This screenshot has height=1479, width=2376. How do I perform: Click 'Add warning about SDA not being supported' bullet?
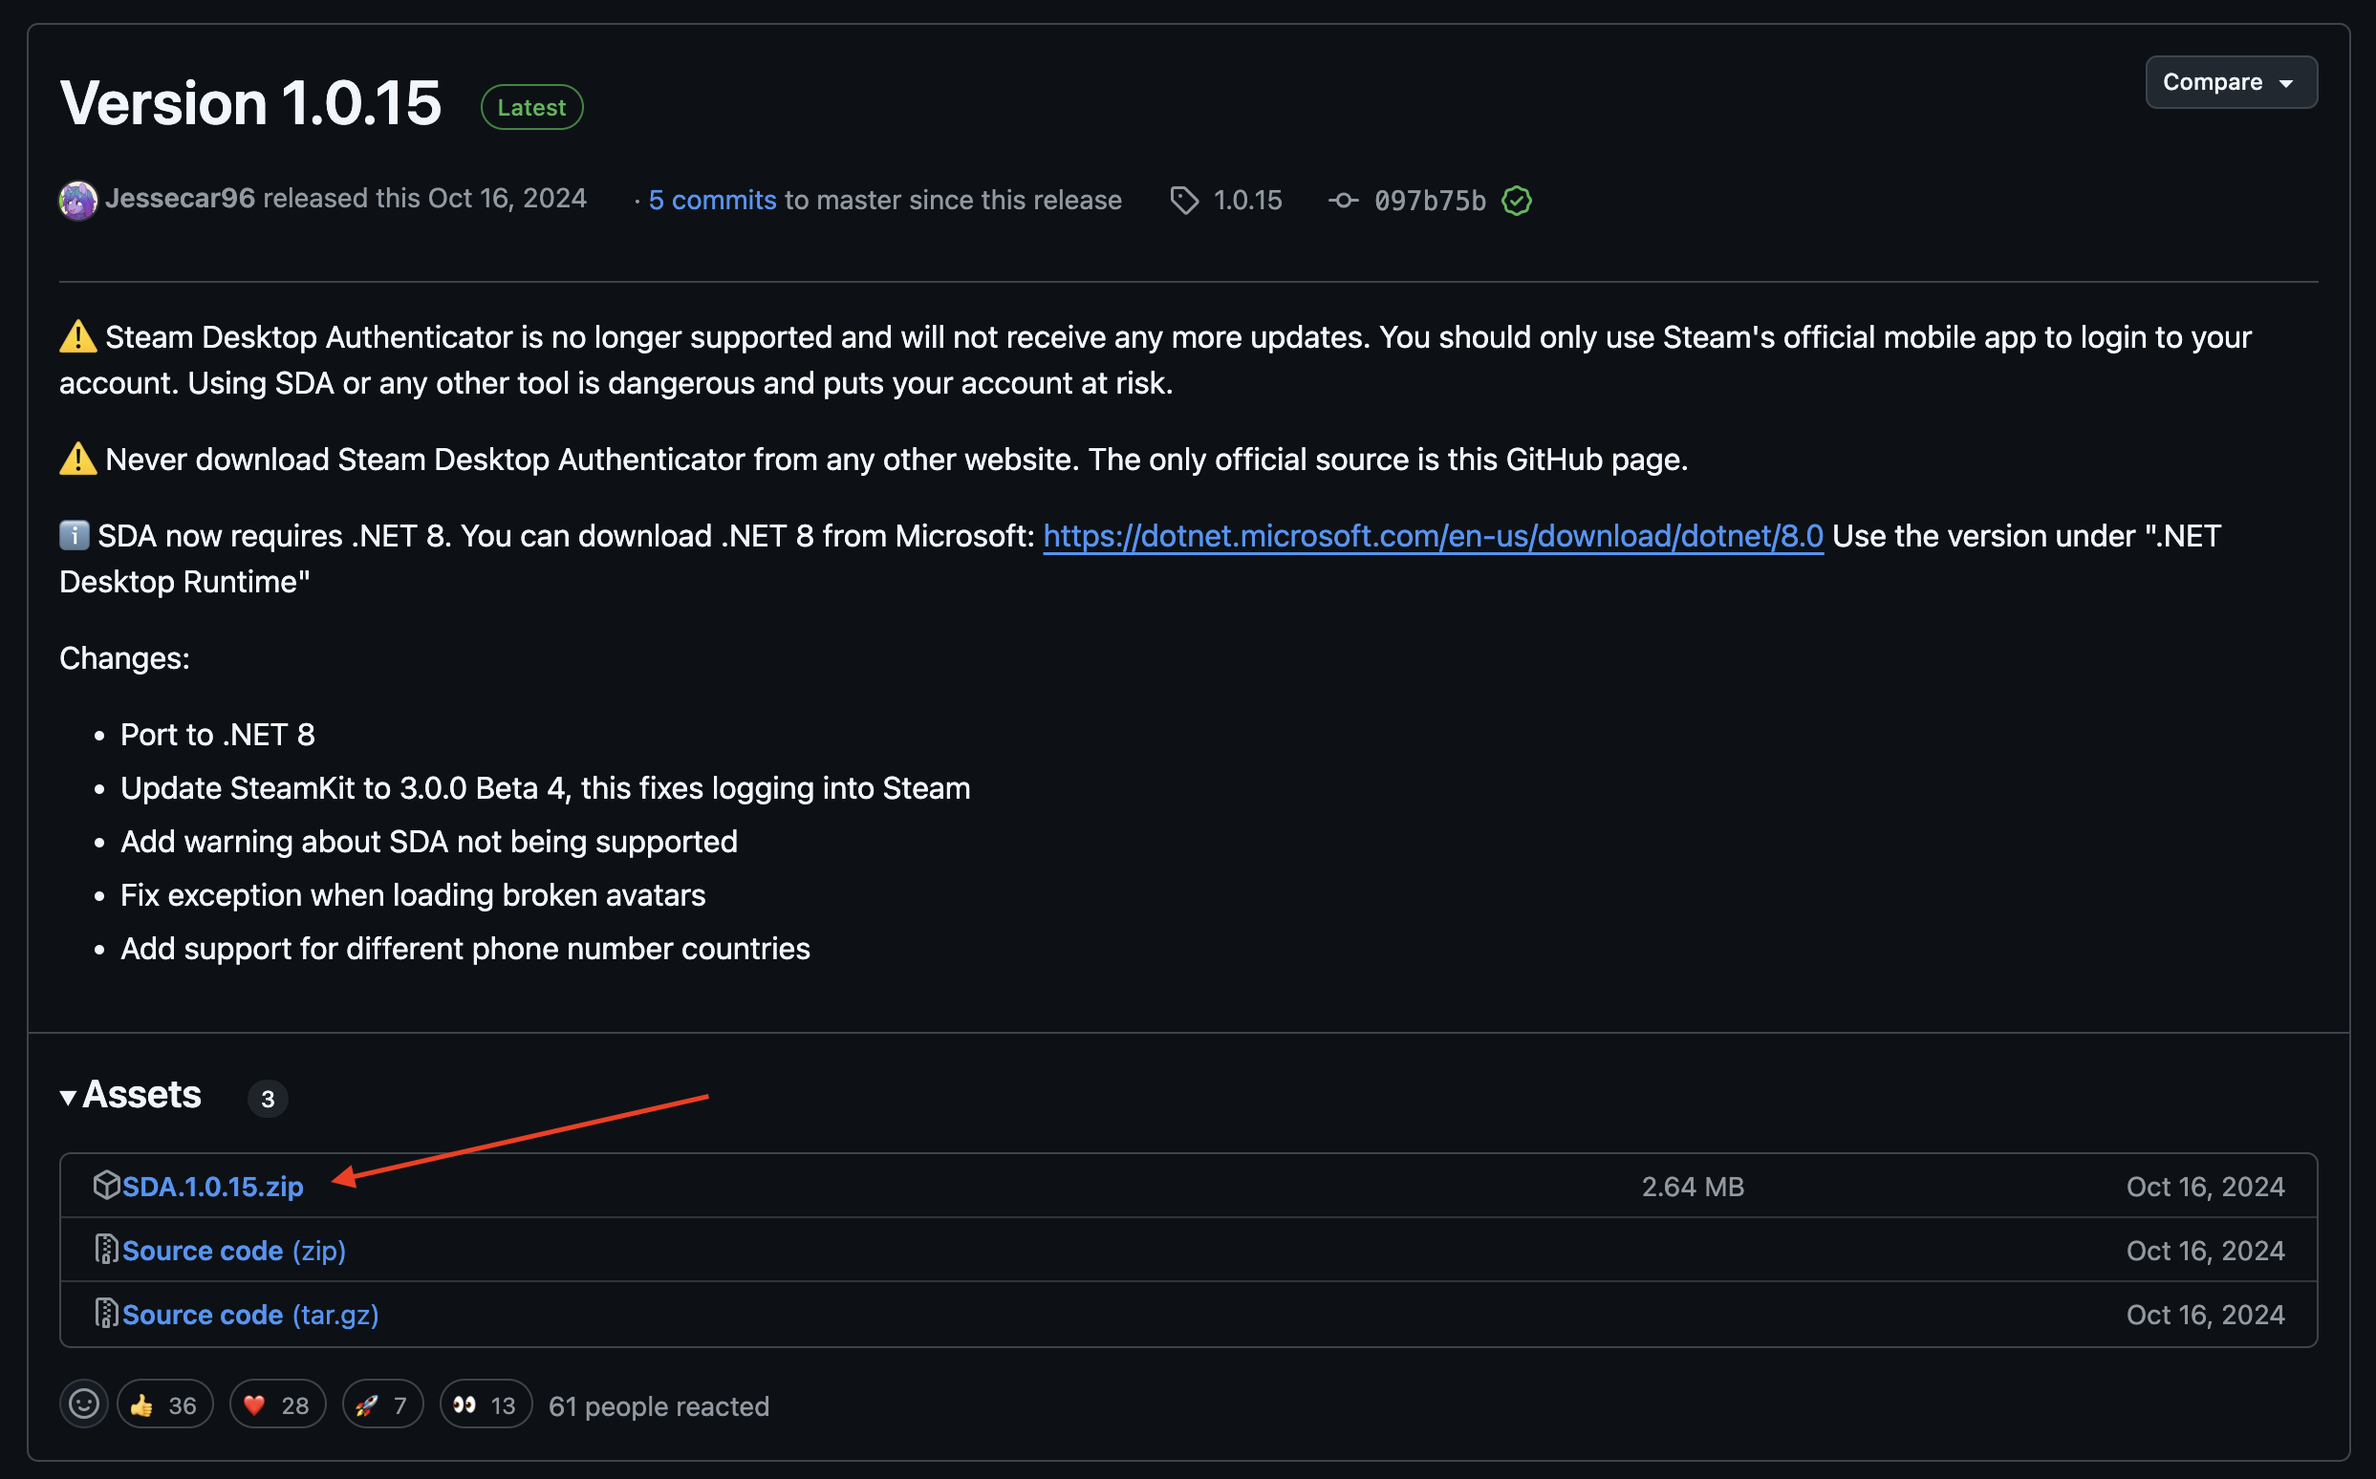[428, 841]
